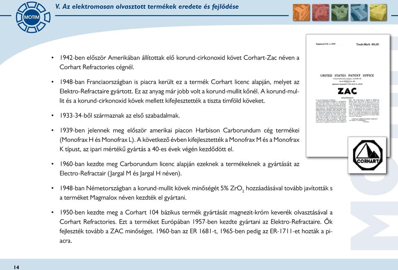The image size is (398, 270).
Task: Click the final line 'acra.'
Action: pos(66,241)
